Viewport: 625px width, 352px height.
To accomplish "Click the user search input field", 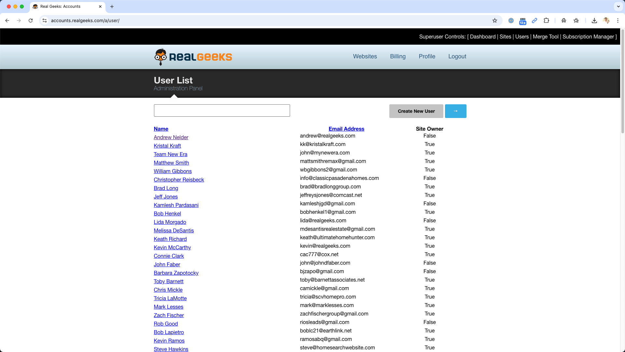I will [222, 110].
